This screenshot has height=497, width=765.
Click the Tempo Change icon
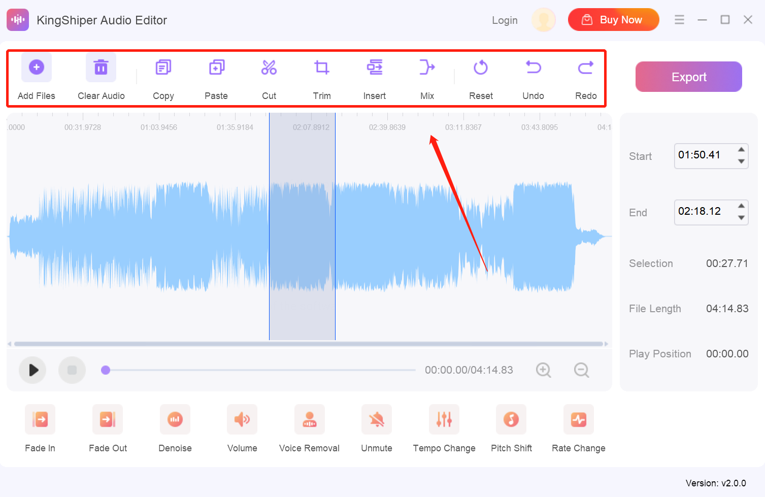pos(444,419)
